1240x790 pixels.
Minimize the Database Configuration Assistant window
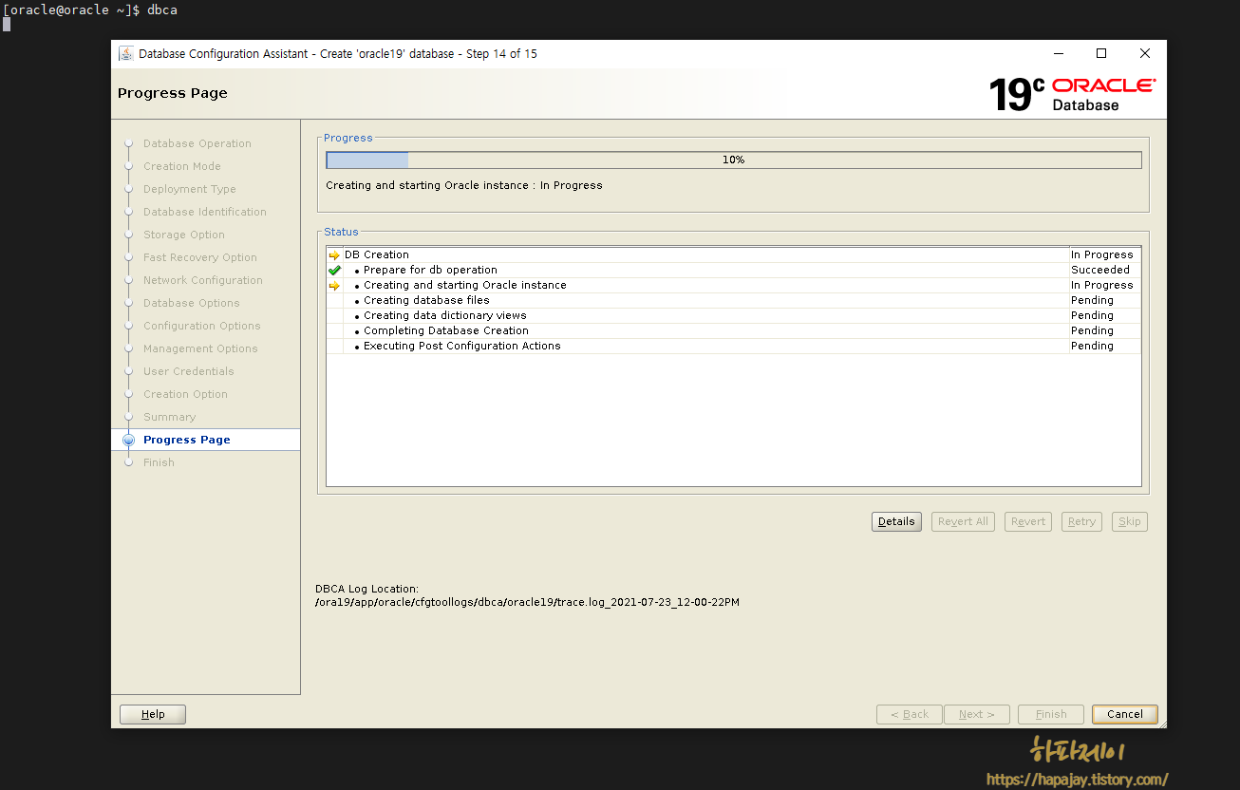(1058, 53)
